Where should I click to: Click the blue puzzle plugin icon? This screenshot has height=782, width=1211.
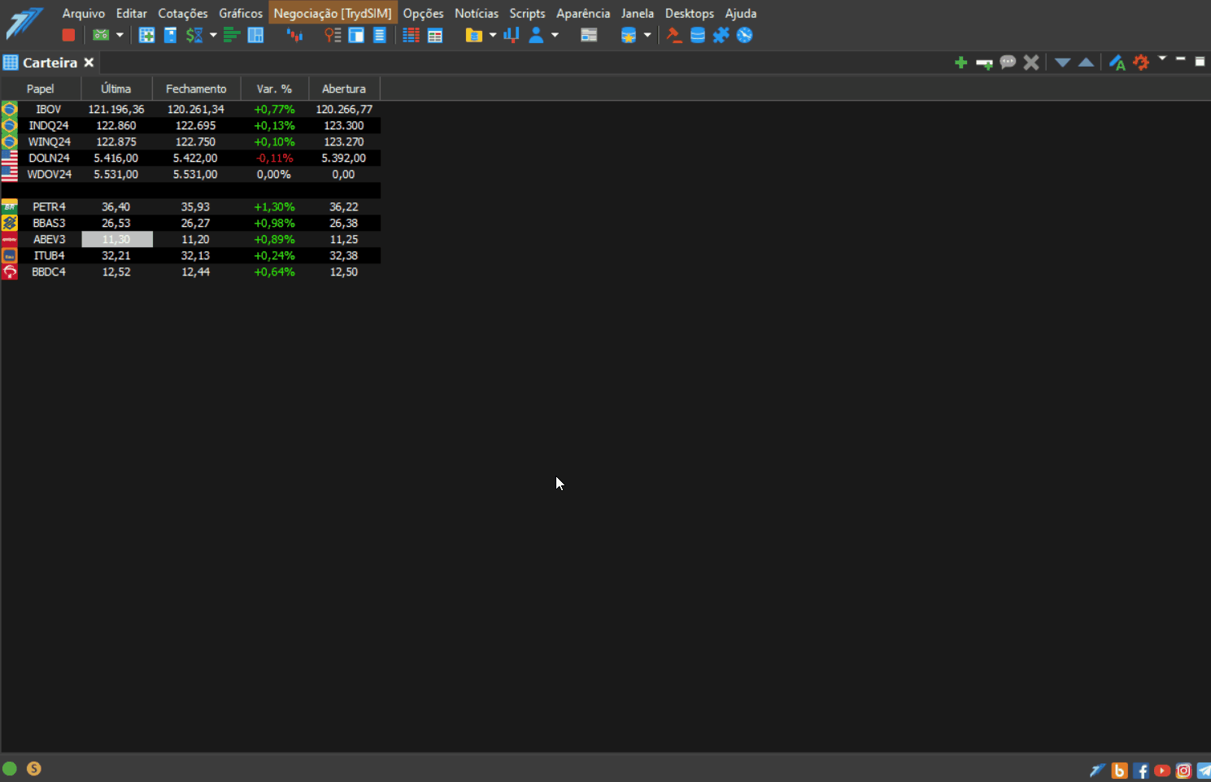(x=721, y=35)
